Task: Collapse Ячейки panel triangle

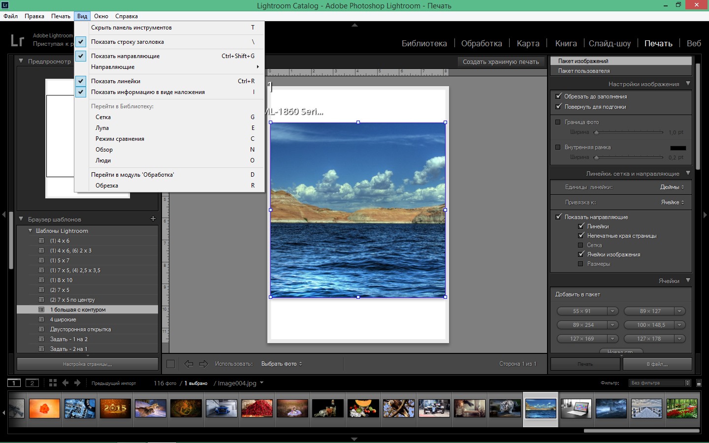Action: pos(688,281)
